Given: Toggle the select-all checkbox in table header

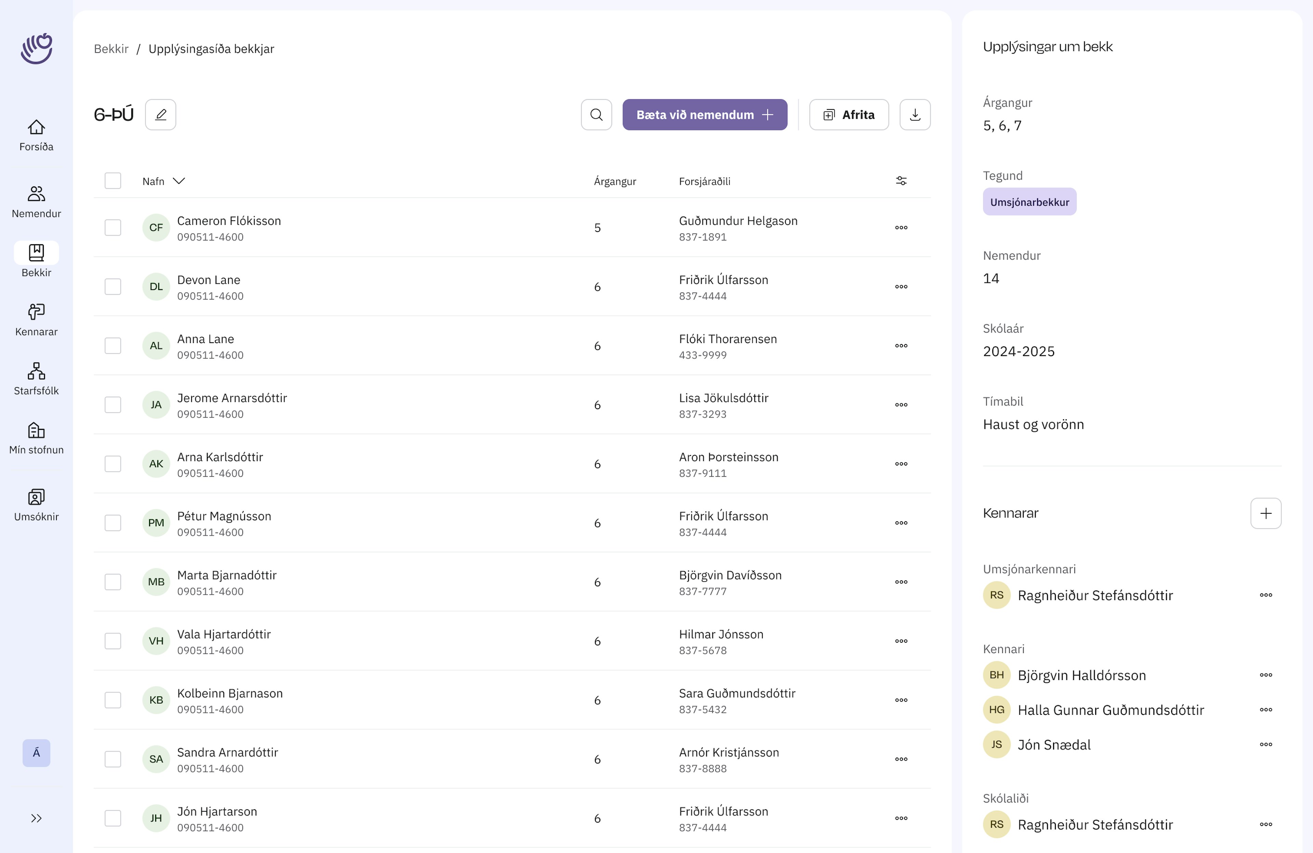Looking at the screenshot, I should click(x=113, y=181).
